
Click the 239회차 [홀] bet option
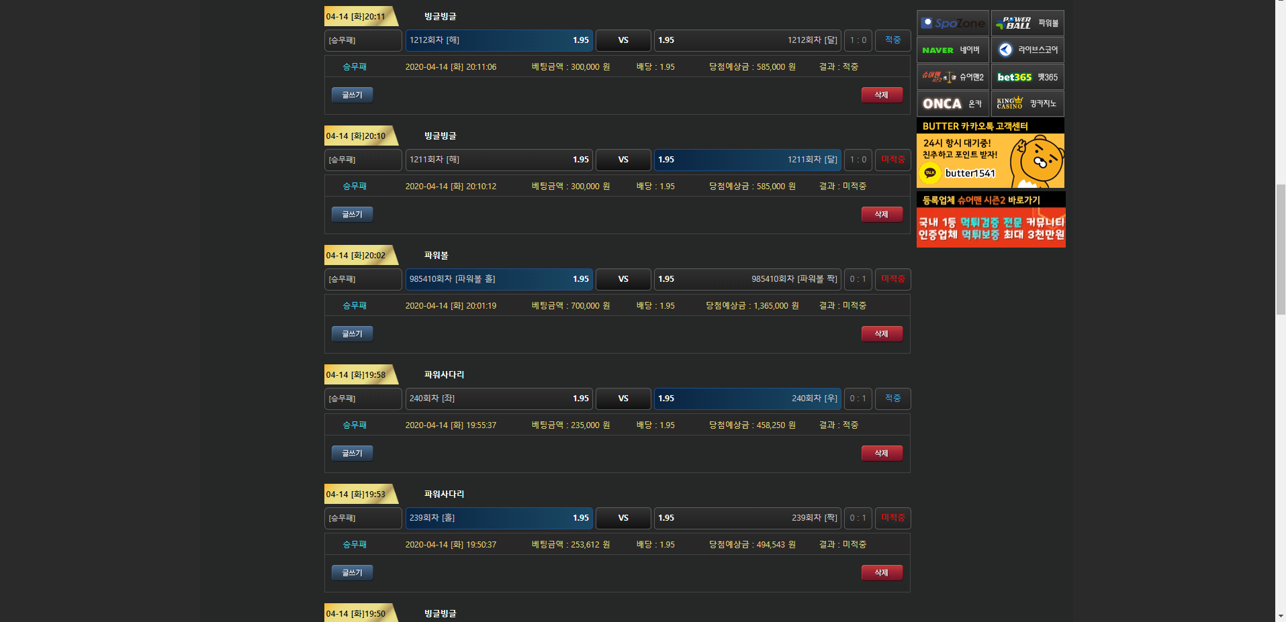tap(498, 518)
